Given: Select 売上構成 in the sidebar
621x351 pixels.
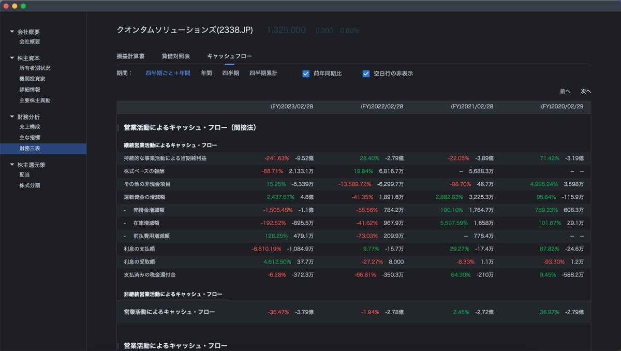Looking at the screenshot, I should pyautogui.click(x=28, y=124).
